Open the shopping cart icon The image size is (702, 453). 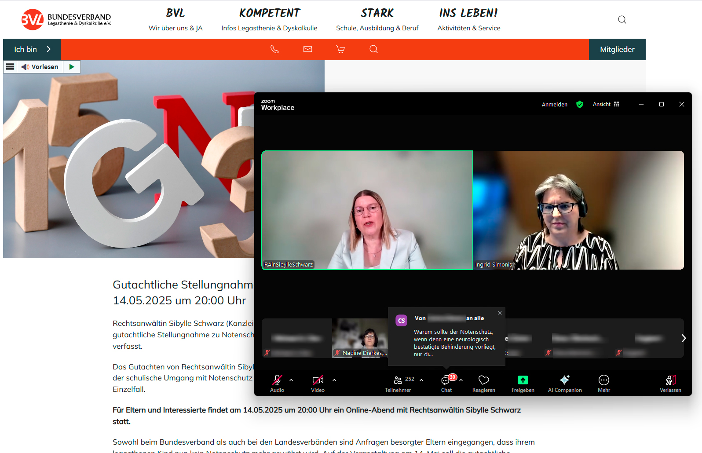(x=340, y=49)
